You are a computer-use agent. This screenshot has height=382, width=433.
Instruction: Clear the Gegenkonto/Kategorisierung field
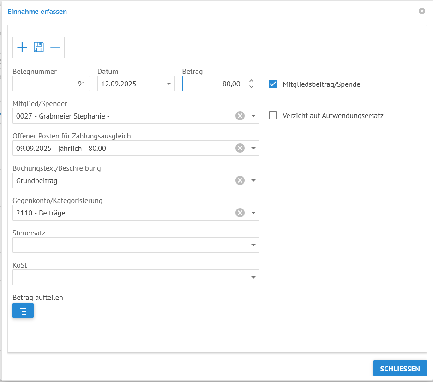click(x=240, y=213)
